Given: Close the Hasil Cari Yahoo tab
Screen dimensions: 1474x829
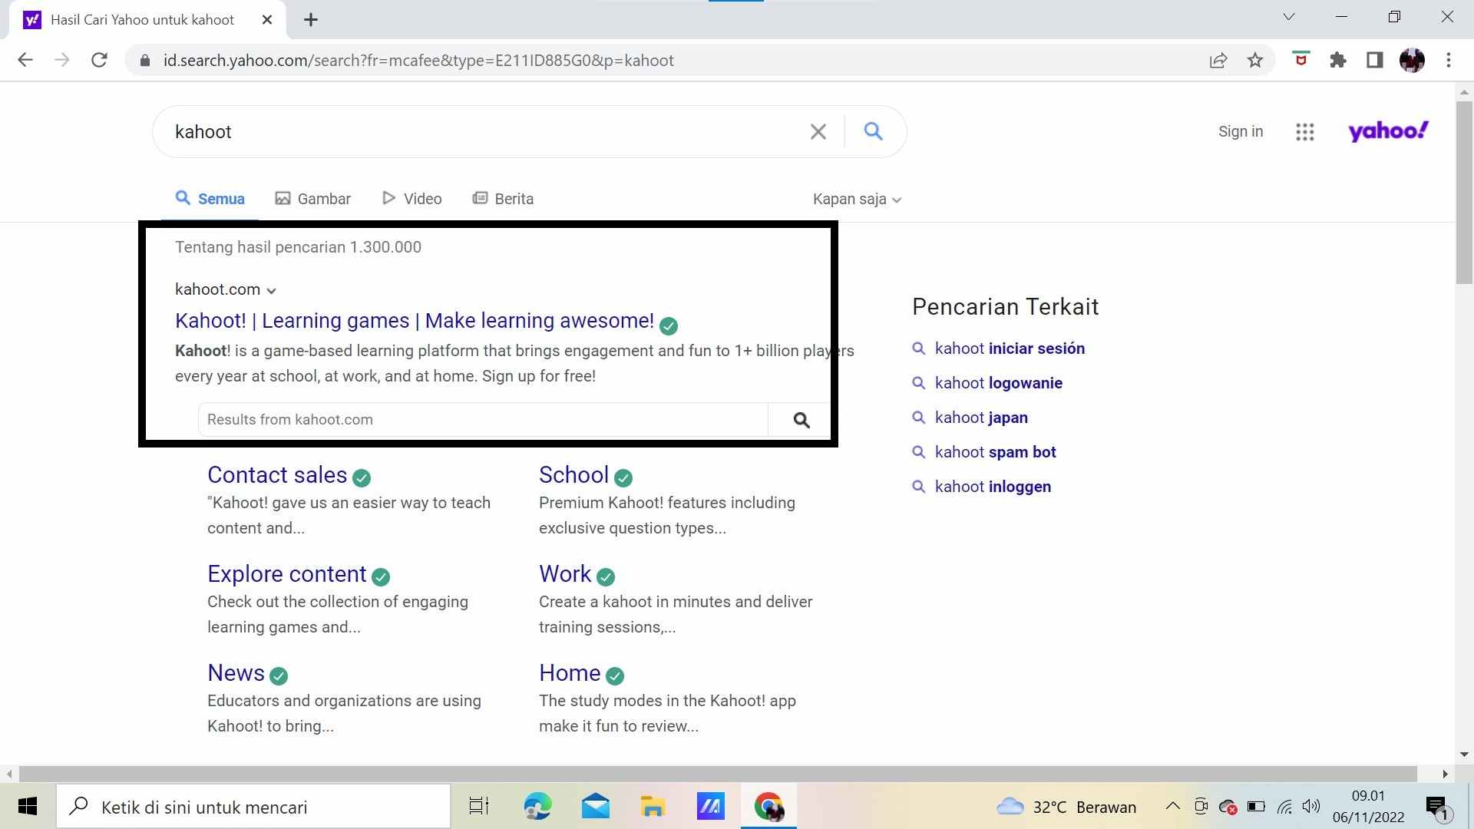Looking at the screenshot, I should [x=267, y=20].
